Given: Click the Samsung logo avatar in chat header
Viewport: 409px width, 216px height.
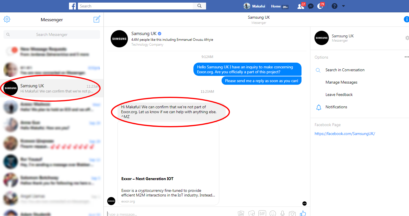Looking at the screenshot, I should click(119, 39).
